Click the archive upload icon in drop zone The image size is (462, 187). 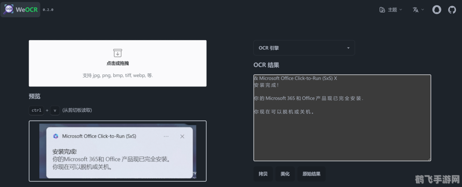[118, 53]
